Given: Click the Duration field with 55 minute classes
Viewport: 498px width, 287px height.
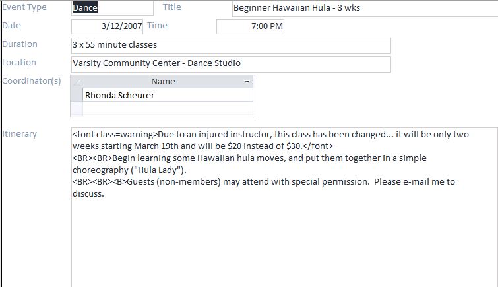Looking at the screenshot, I should (x=231, y=46).
